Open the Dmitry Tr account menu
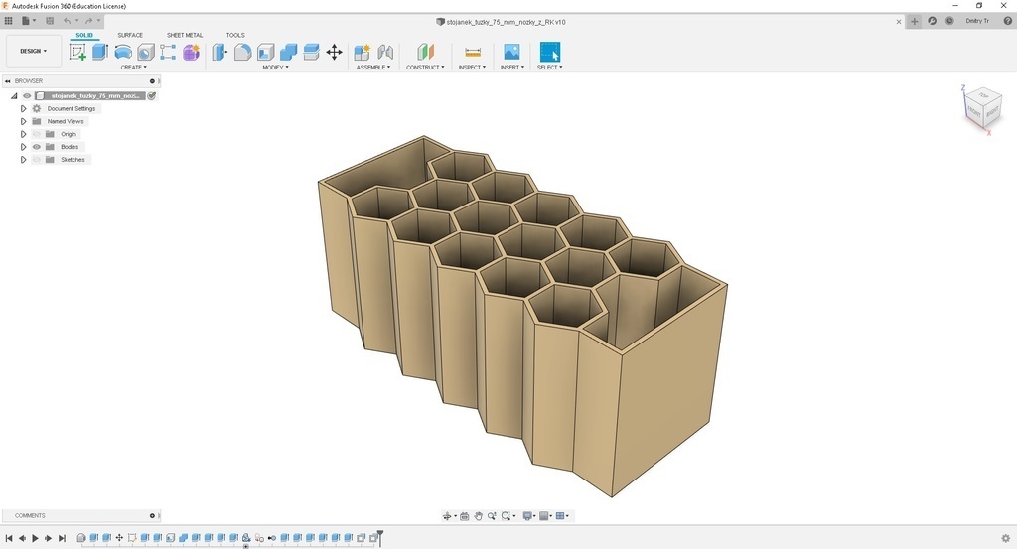The height and width of the screenshot is (549, 1017). (977, 21)
